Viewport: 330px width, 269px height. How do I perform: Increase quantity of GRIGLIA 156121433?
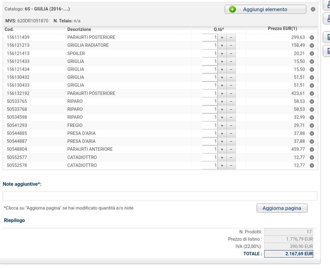[222, 62]
